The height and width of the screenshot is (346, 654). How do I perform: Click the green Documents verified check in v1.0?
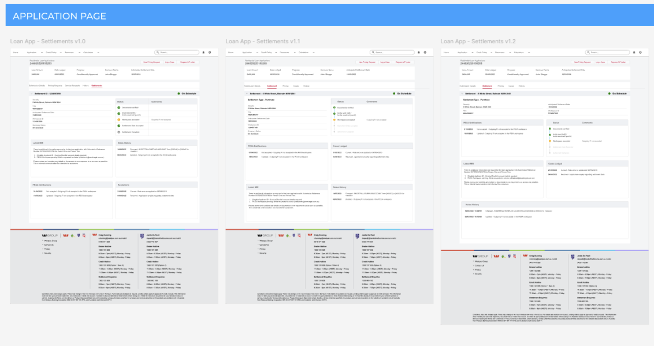(x=119, y=107)
